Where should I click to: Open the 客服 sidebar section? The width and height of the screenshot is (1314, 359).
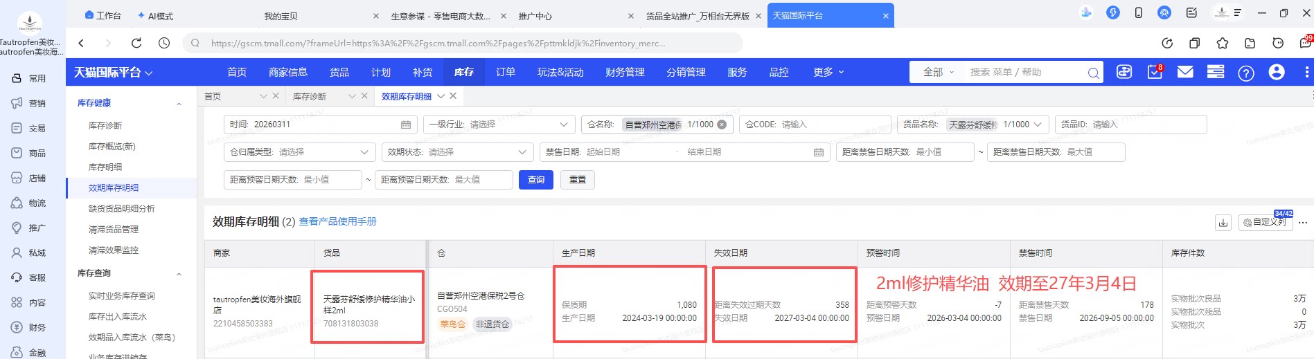pos(28,277)
